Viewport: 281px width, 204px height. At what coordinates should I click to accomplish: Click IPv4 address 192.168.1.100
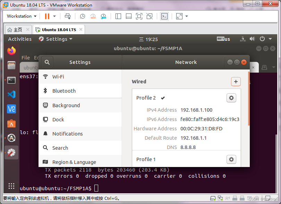pos(196,110)
